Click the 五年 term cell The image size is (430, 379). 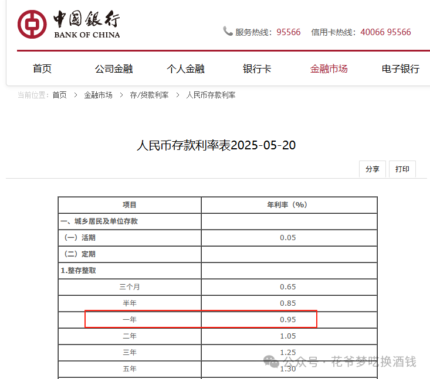(x=130, y=369)
